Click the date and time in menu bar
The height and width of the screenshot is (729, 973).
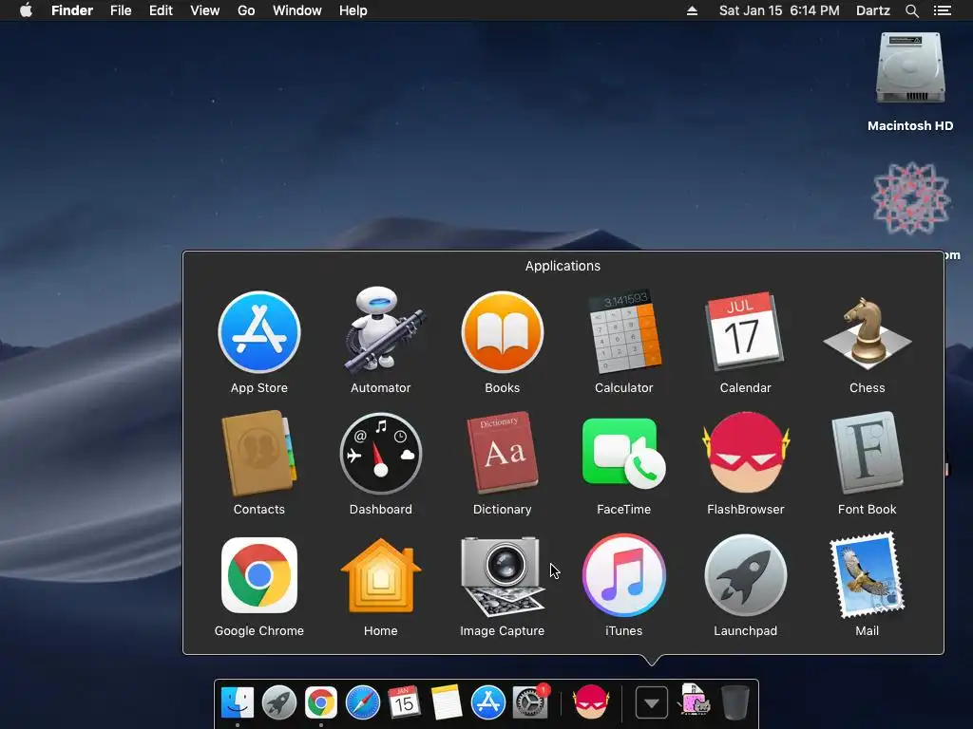779,10
